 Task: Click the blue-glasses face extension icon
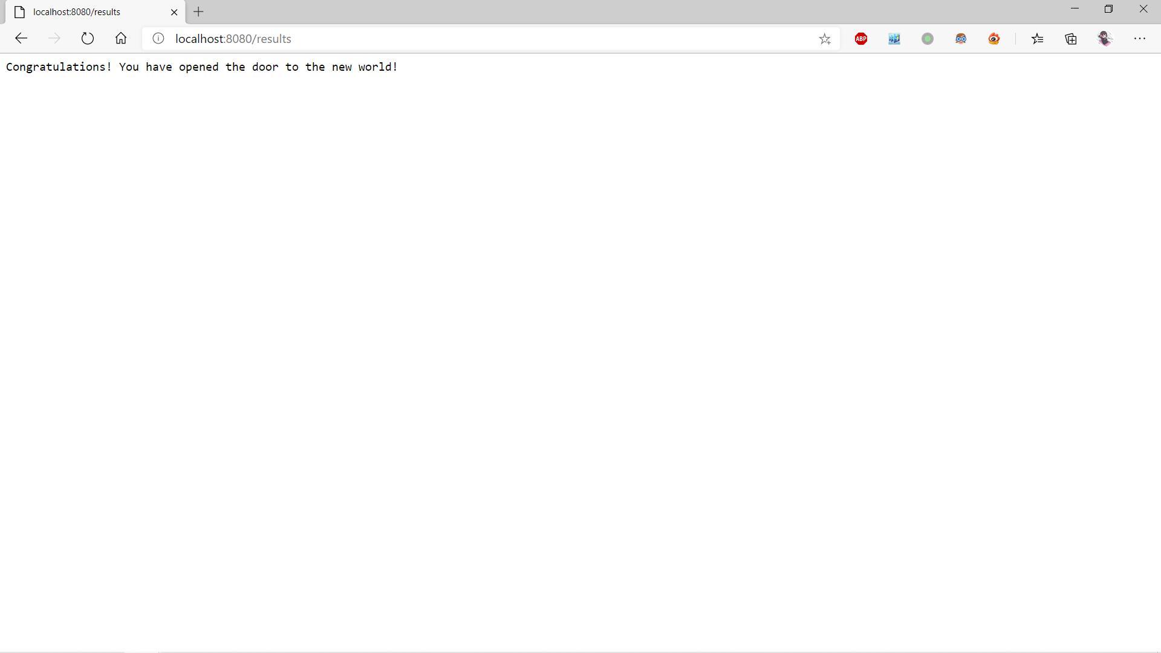pyautogui.click(x=961, y=39)
